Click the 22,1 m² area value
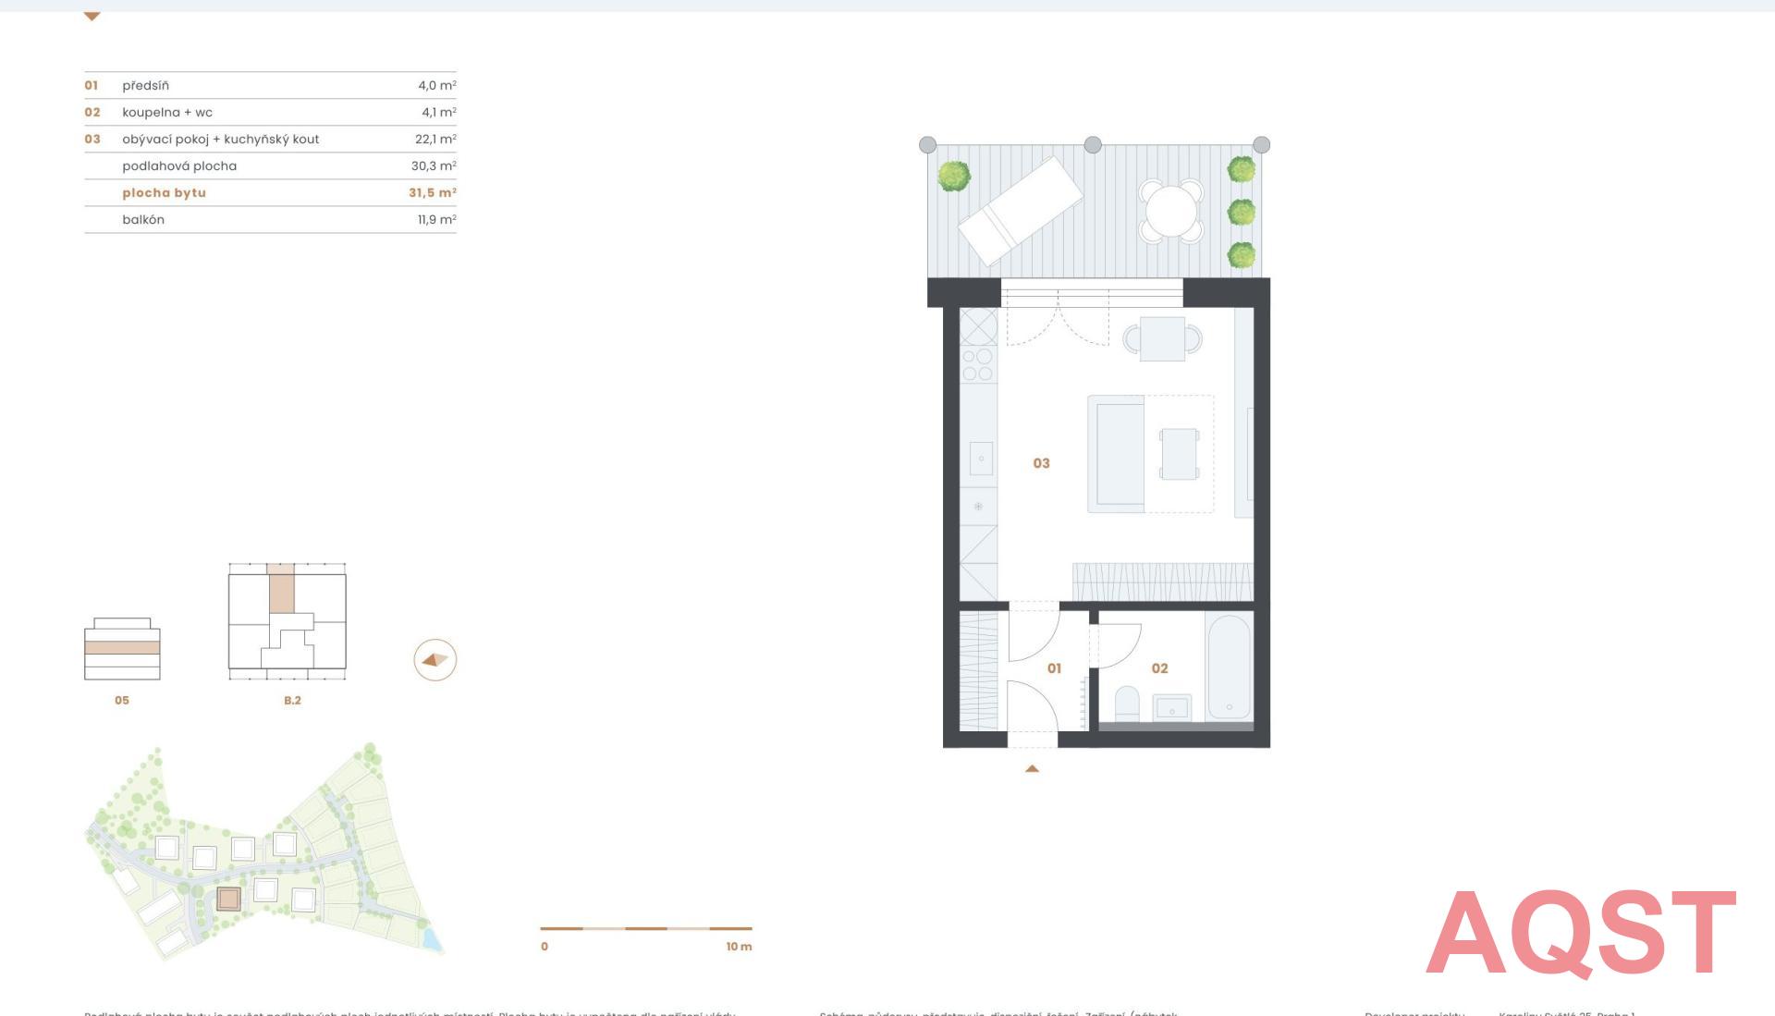The height and width of the screenshot is (1016, 1775). pos(435,139)
